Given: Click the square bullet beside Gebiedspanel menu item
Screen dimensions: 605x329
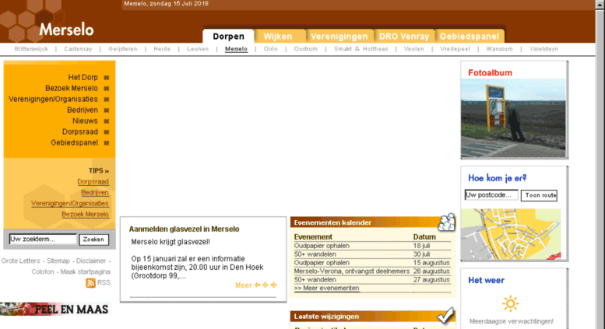Looking at the screenshot, I should pyautogui.click(x=107, y=143).
